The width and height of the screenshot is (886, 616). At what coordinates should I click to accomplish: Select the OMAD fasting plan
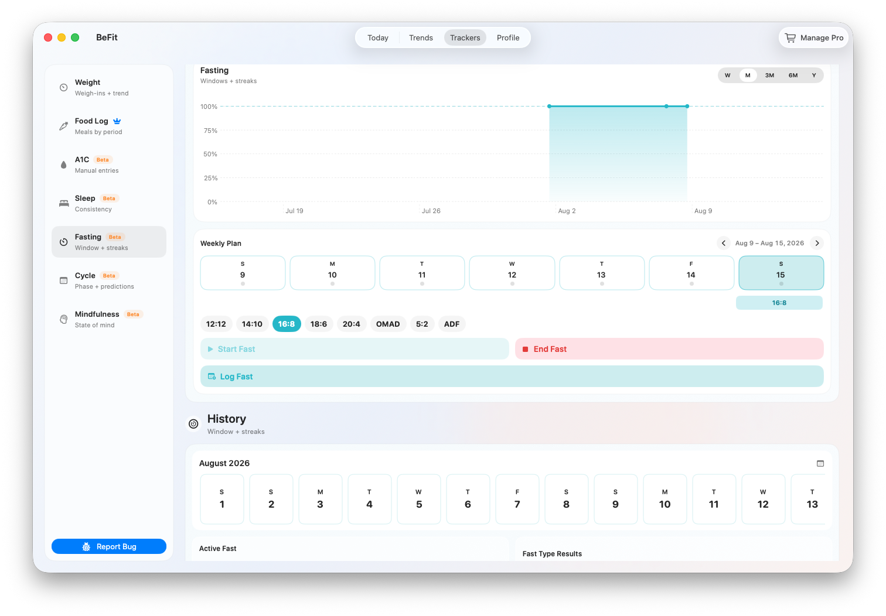click(x=388, y=324)
